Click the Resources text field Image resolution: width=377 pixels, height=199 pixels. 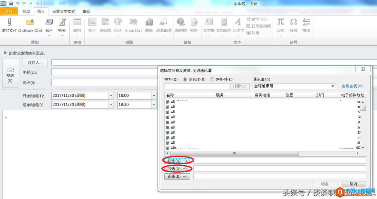click(279, 176)
